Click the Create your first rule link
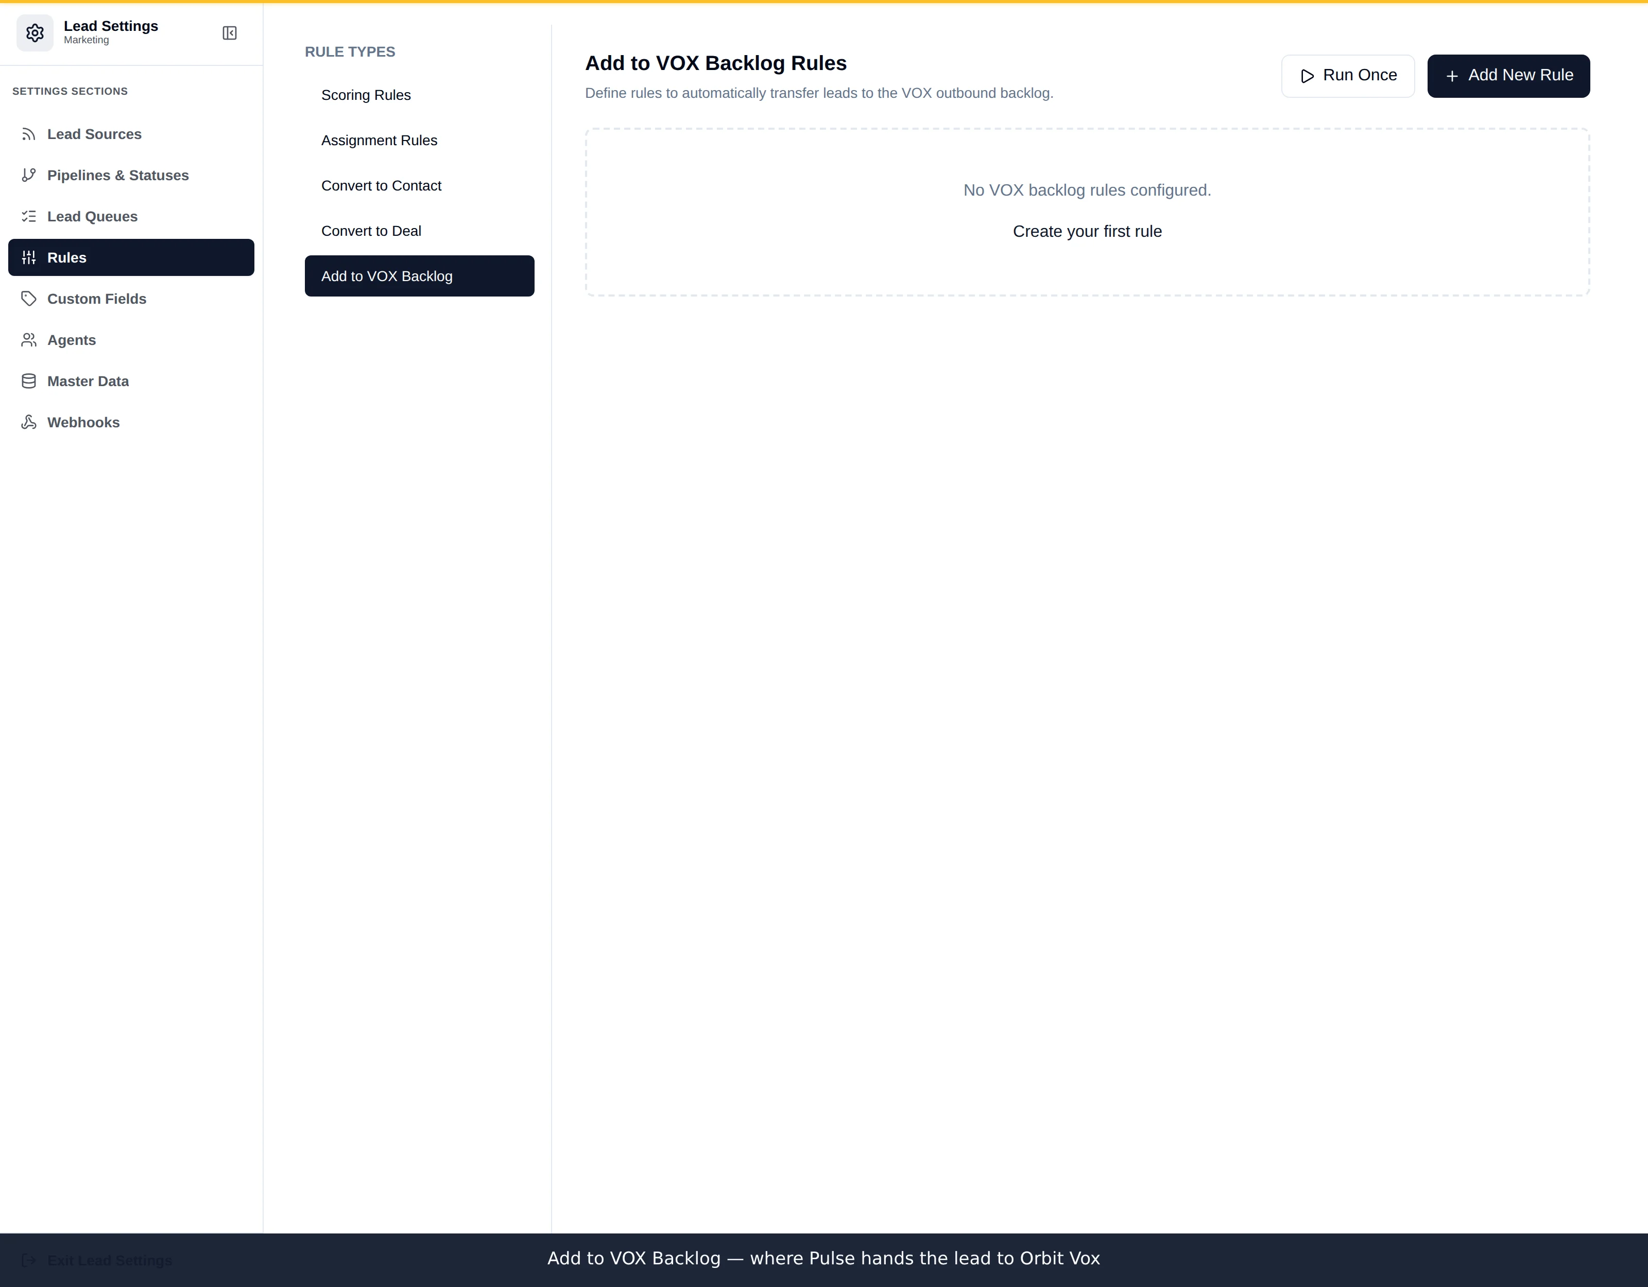1648x1287 pixels. (x=1087, y=232)
